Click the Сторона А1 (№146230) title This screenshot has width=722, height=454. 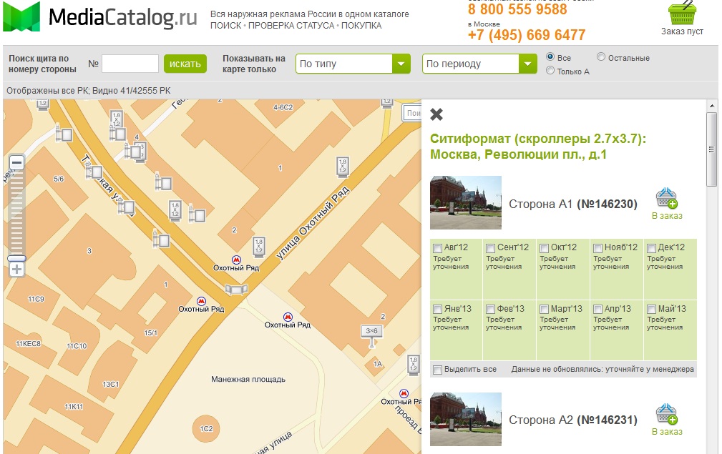573,204
